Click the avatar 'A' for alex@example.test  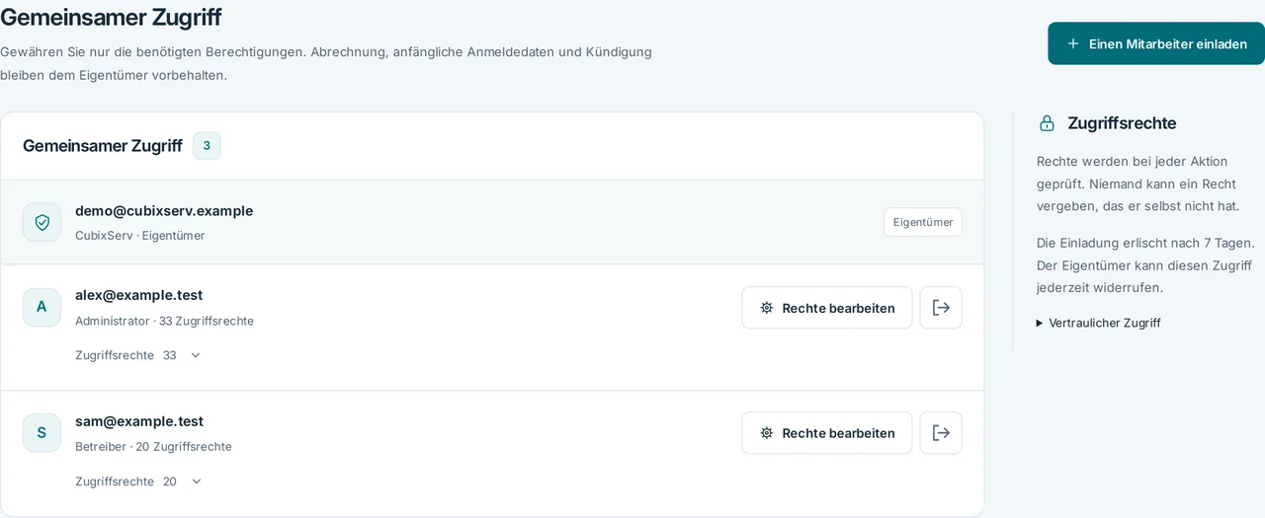point(42,307)
